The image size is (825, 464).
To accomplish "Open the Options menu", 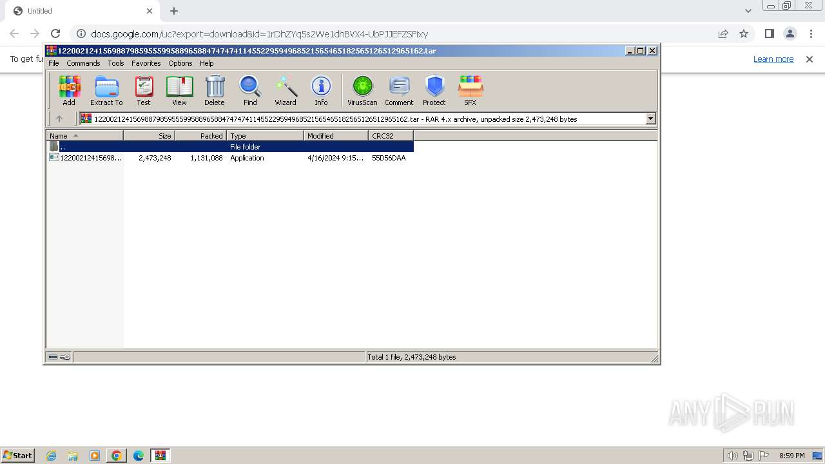I will point(180,63).
